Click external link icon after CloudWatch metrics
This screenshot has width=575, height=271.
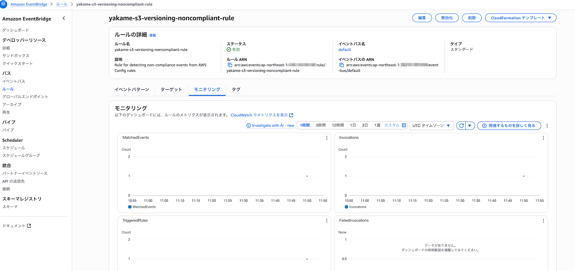pyautogui.click(x=291, y=115)
